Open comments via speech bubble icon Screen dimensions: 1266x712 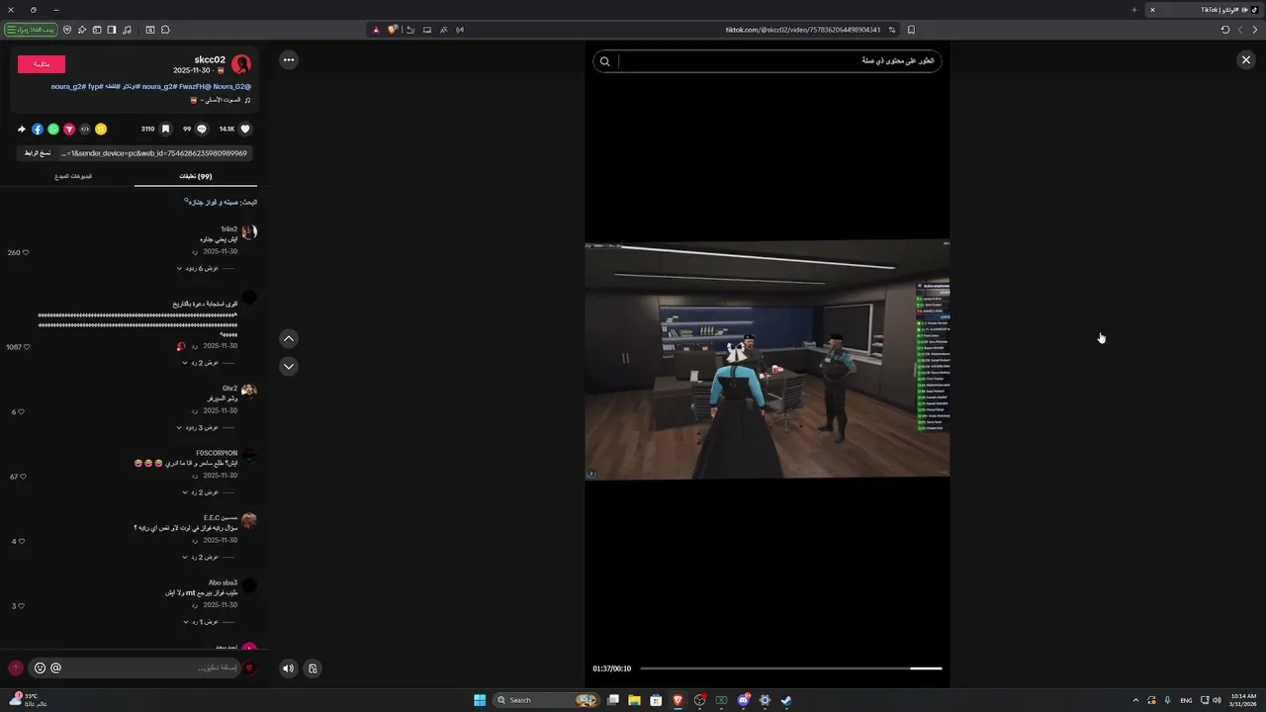(x=202, y=129)
